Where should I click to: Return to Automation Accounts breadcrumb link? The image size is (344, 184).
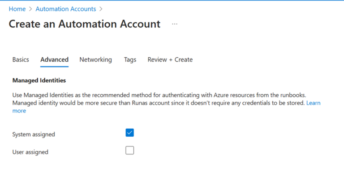click(65, 9)
